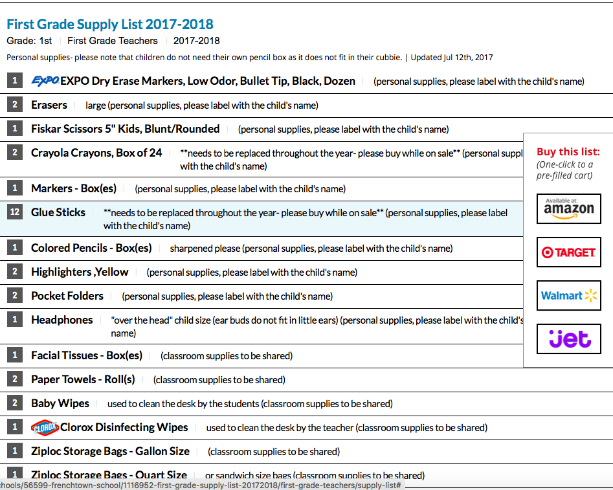
Task: Select Ziploc Storage Bags - Gallon Size
Action: click(x=111, y=451)
